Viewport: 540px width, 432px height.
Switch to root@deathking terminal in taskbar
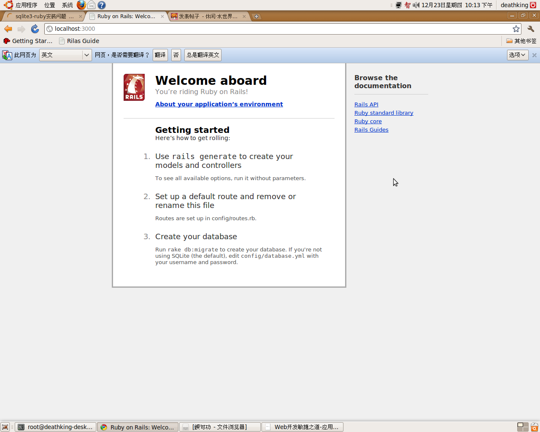coord(56,427)
